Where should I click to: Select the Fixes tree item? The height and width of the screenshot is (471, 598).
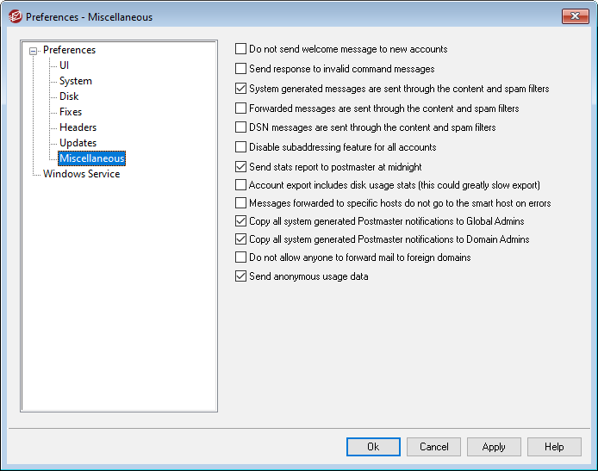click(71, 112)
